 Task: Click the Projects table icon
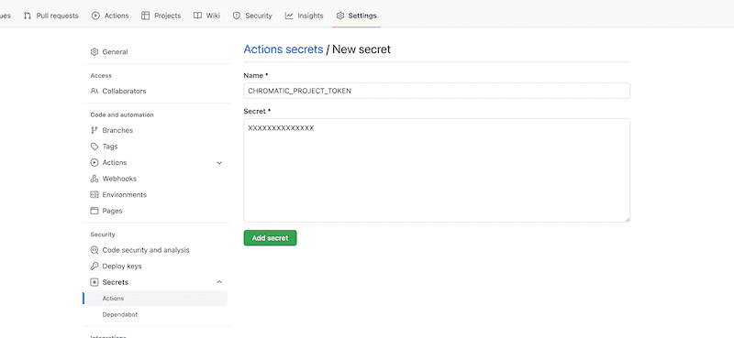click(146, 16)
